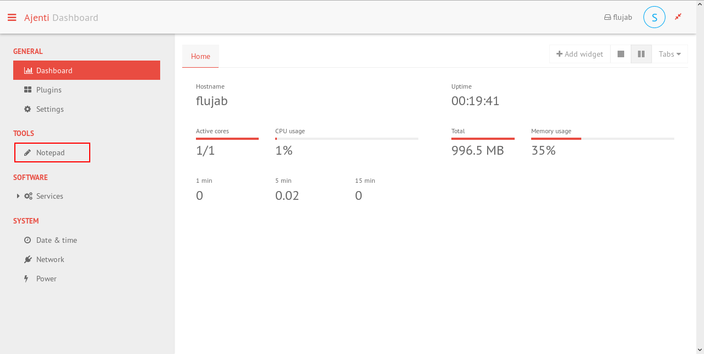Switch to the Home tab
This screenshot has width=704, height=354.
tap(200, 56)
